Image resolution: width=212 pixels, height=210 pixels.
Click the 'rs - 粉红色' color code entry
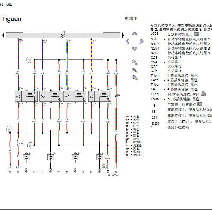click(134, 155)
